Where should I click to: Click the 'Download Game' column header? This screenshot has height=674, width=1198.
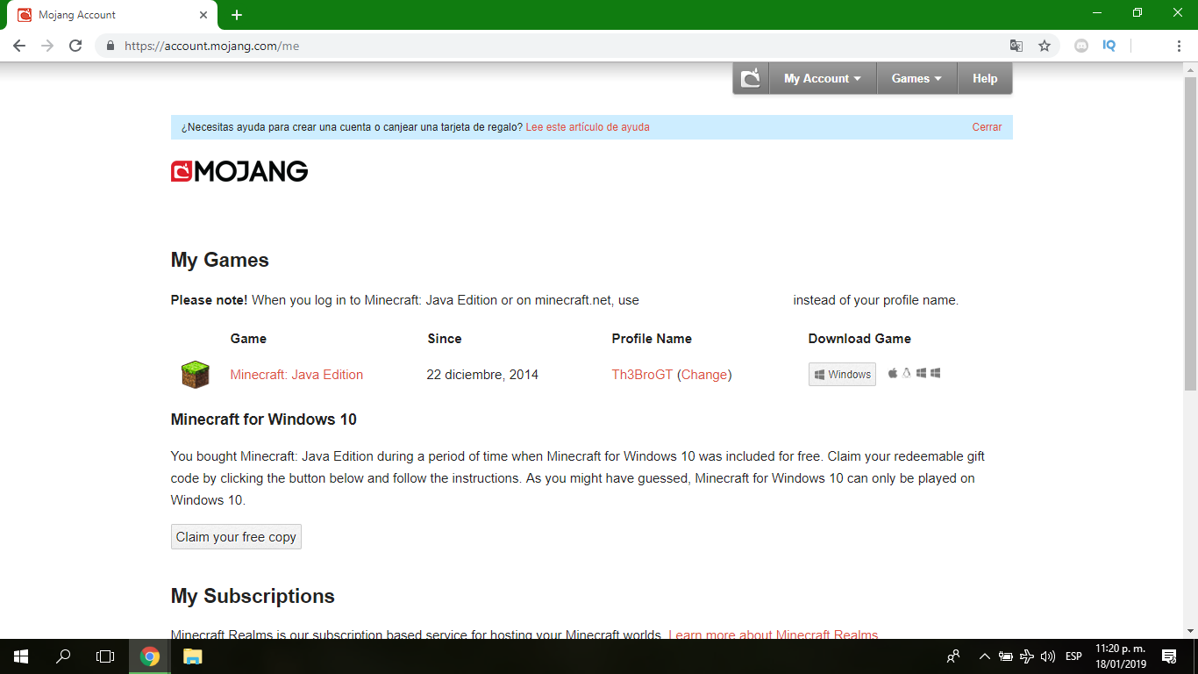[x=859, y=339]
